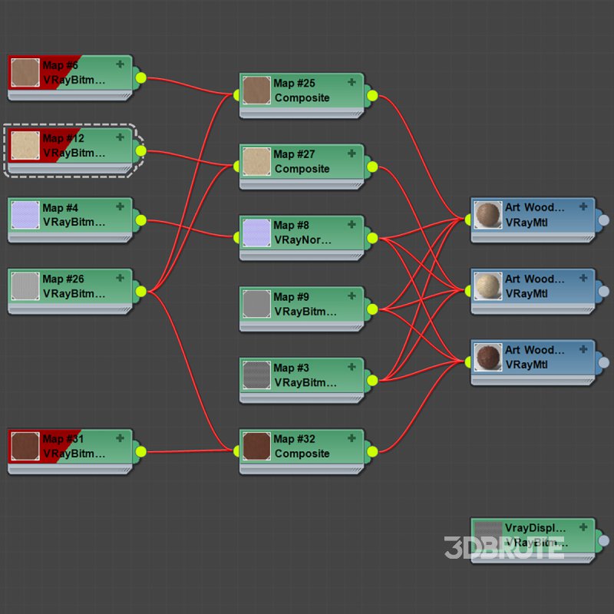Select the Map #12 node title

64,138
